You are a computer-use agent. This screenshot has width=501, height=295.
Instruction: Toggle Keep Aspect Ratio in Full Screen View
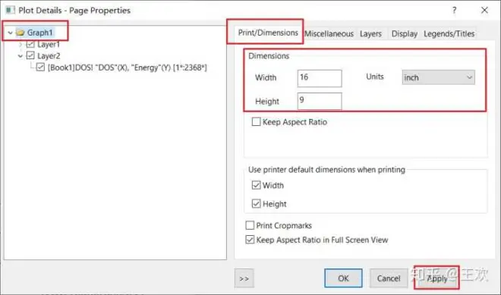click(x=250, y=240)
